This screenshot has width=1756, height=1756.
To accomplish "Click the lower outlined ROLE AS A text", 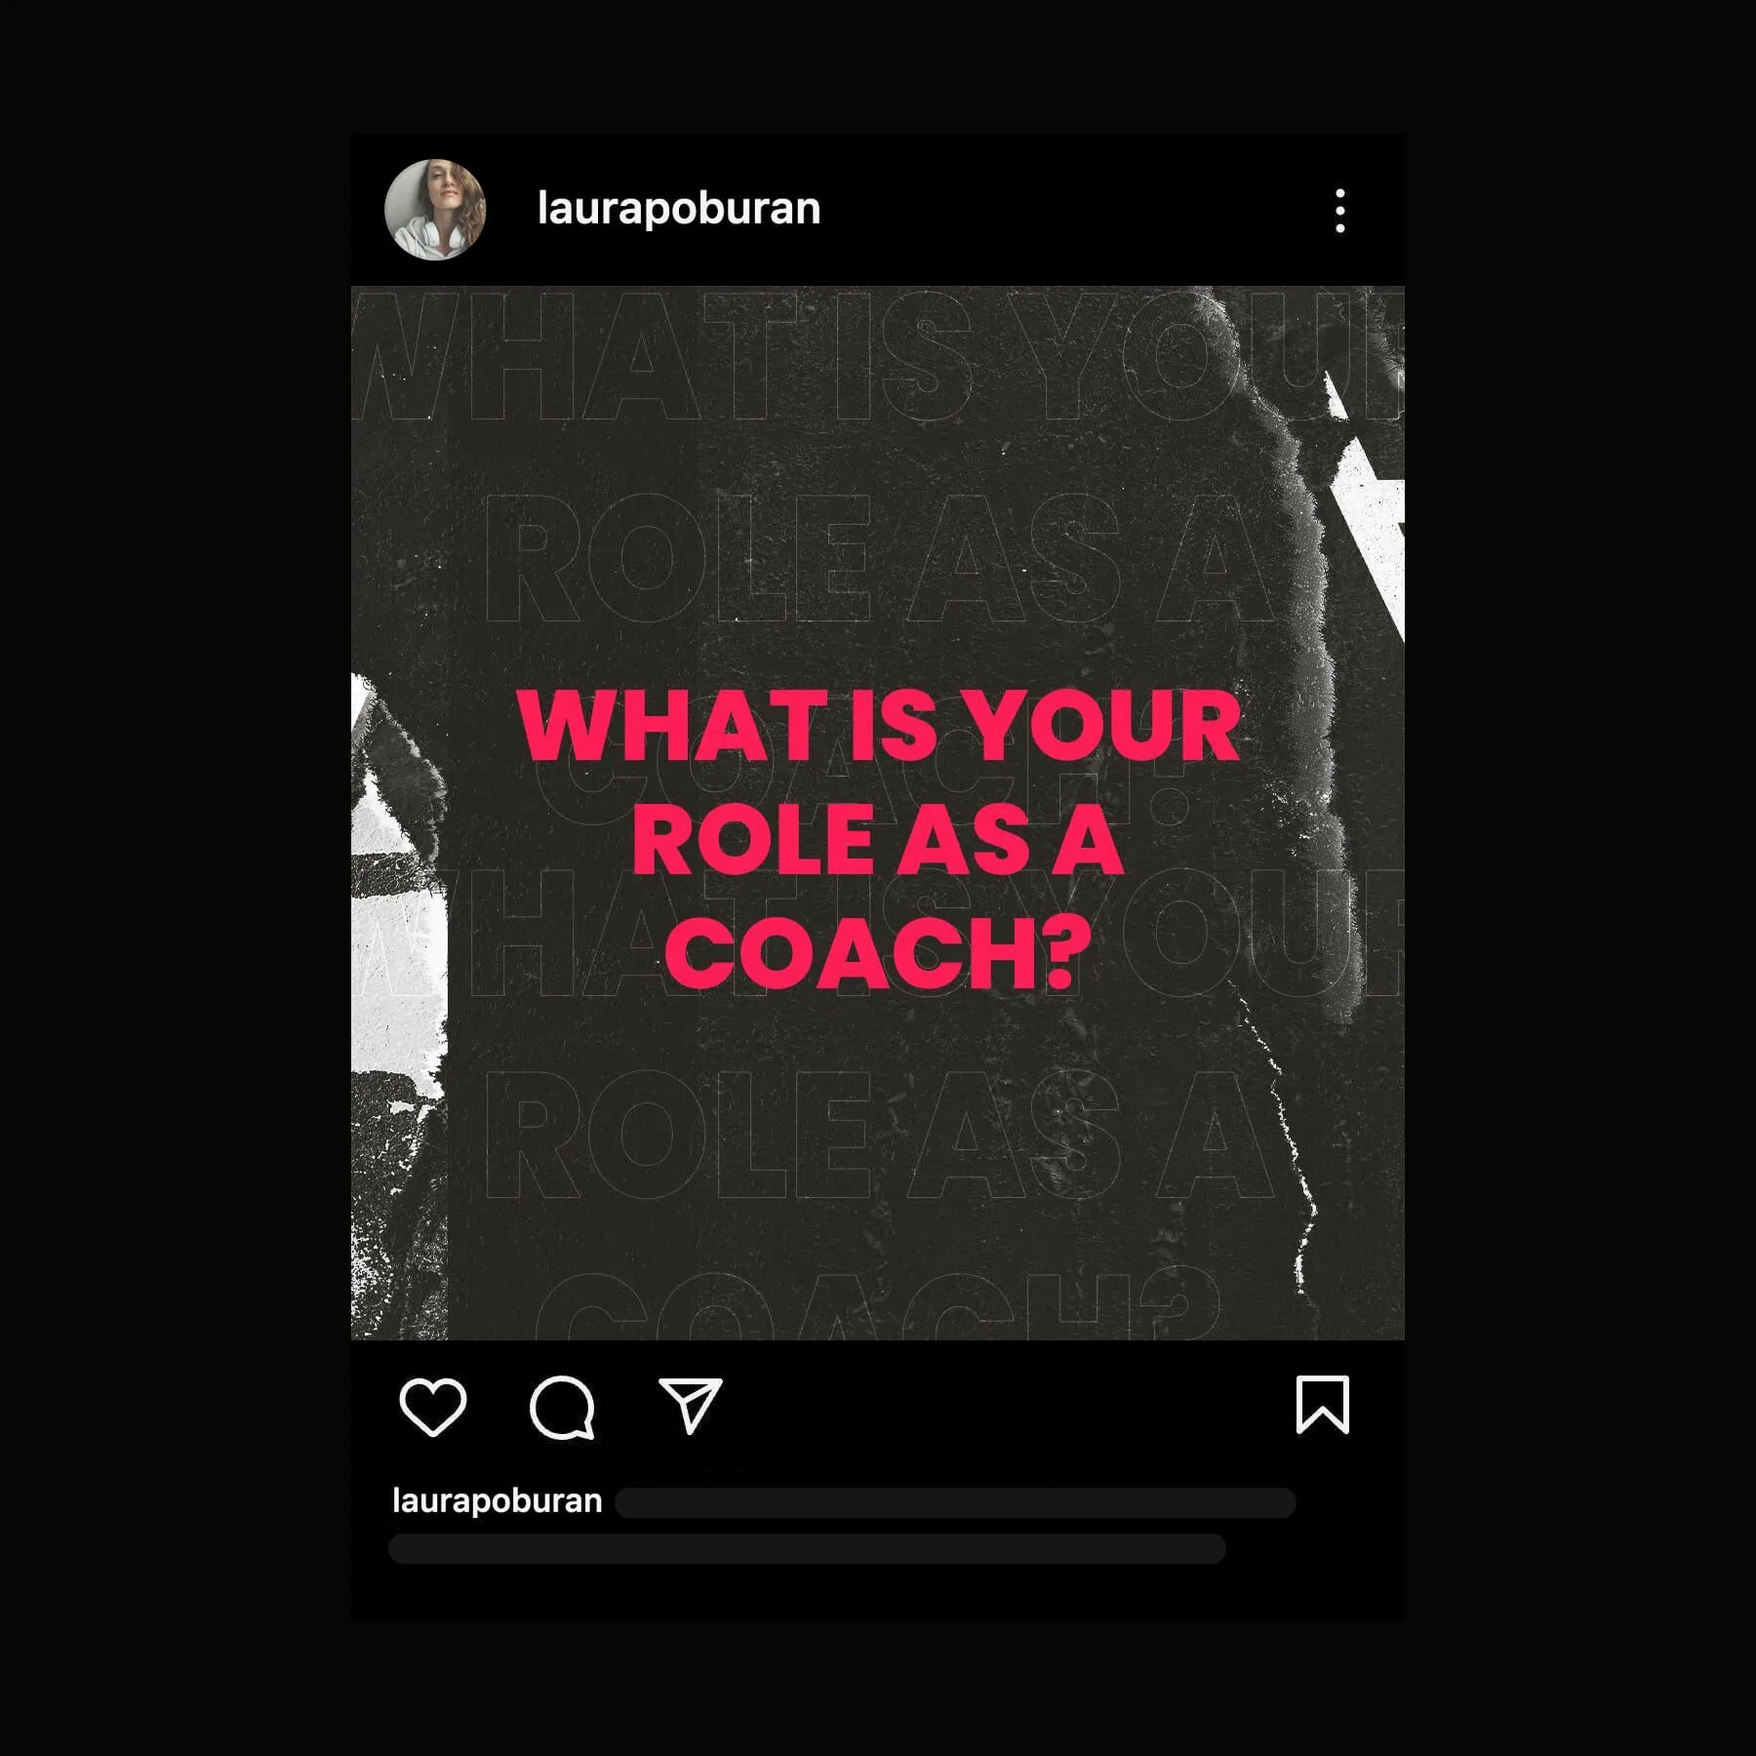I will [878, 1135].
